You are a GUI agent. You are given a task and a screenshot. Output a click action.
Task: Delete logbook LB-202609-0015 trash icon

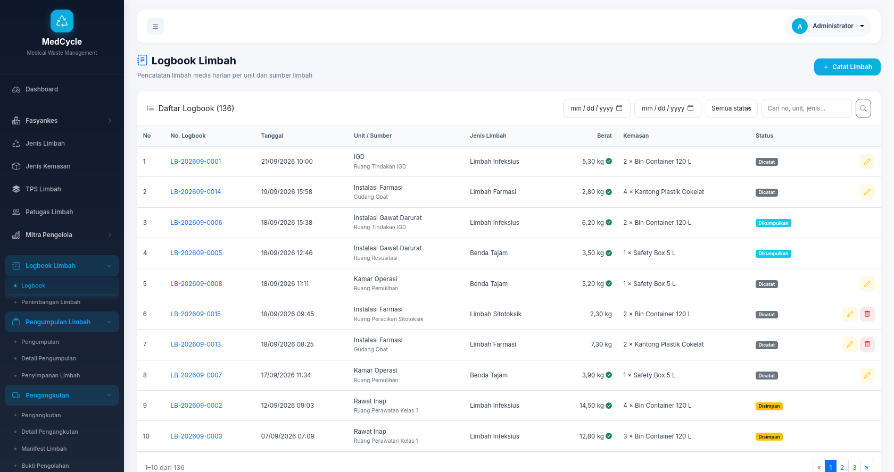pyautogui.click(x=867, y=314)
